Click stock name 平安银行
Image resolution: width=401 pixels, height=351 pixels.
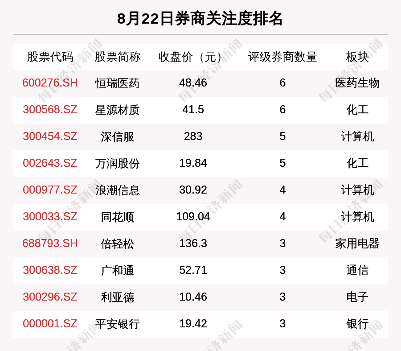coord(117,324)
